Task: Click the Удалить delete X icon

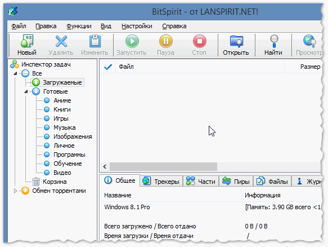Action: pos(61,41)
